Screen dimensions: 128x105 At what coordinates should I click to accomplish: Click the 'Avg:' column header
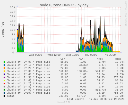(100, 59)
